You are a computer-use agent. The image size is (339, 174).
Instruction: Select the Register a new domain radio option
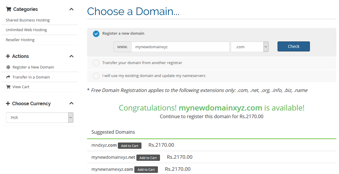[x=96, y=34]
